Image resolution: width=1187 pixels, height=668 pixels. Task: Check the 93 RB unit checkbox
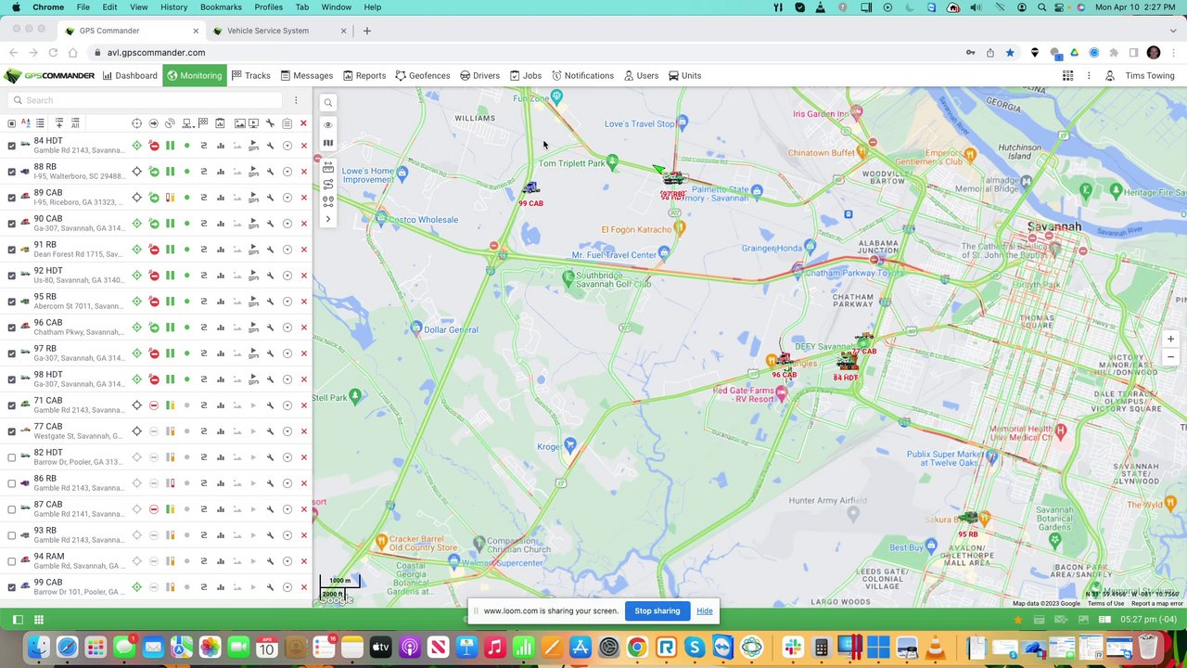[11, 535]
